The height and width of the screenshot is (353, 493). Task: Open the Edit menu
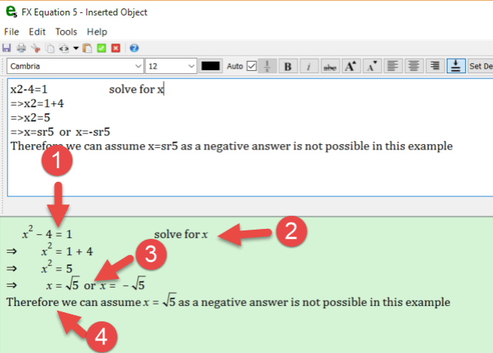coord(37,32)
